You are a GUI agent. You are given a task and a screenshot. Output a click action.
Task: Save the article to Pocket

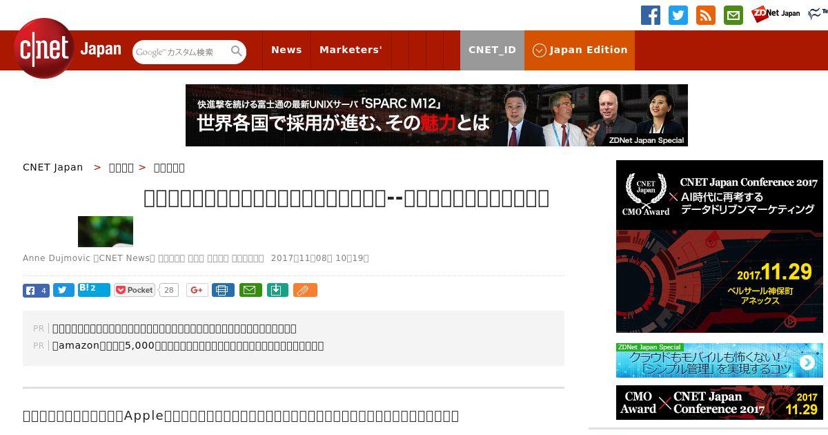pyautogui.click(x=135, y=290)
